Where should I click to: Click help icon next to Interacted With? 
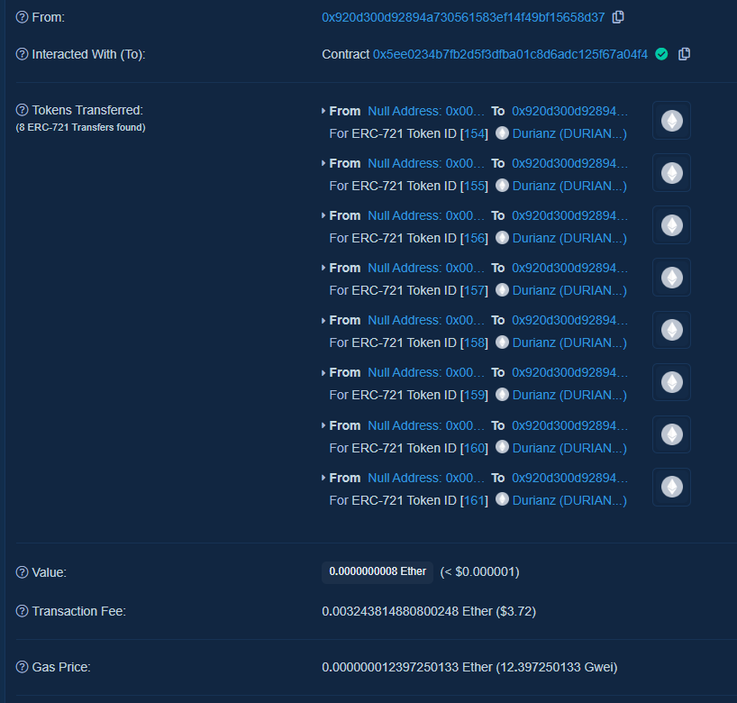click(23, 54)
